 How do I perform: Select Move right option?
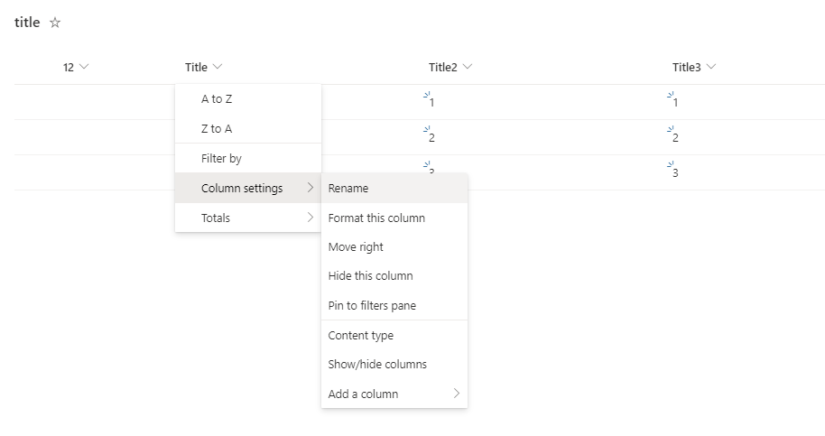pos(356,247)
